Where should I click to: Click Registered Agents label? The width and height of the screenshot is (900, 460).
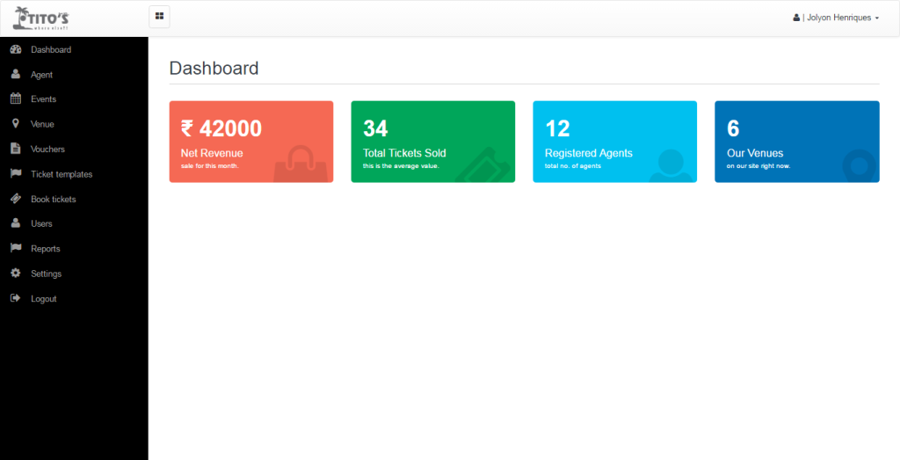588,153
